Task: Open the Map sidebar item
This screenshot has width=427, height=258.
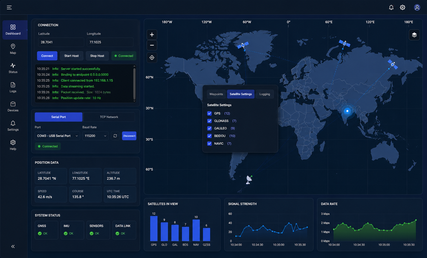Action: [x=13, y=49]
